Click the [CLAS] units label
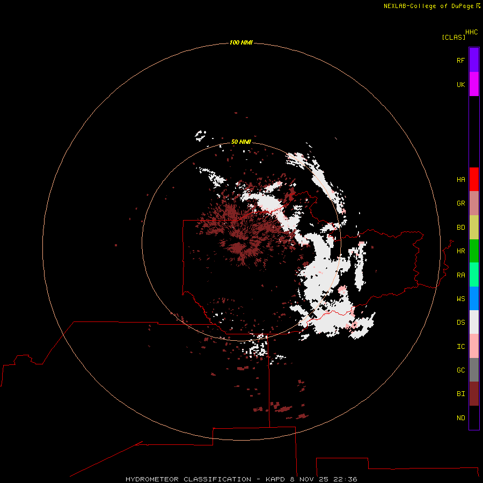The width and height of the screenshot is (483, 483). [x=453, y=37]
